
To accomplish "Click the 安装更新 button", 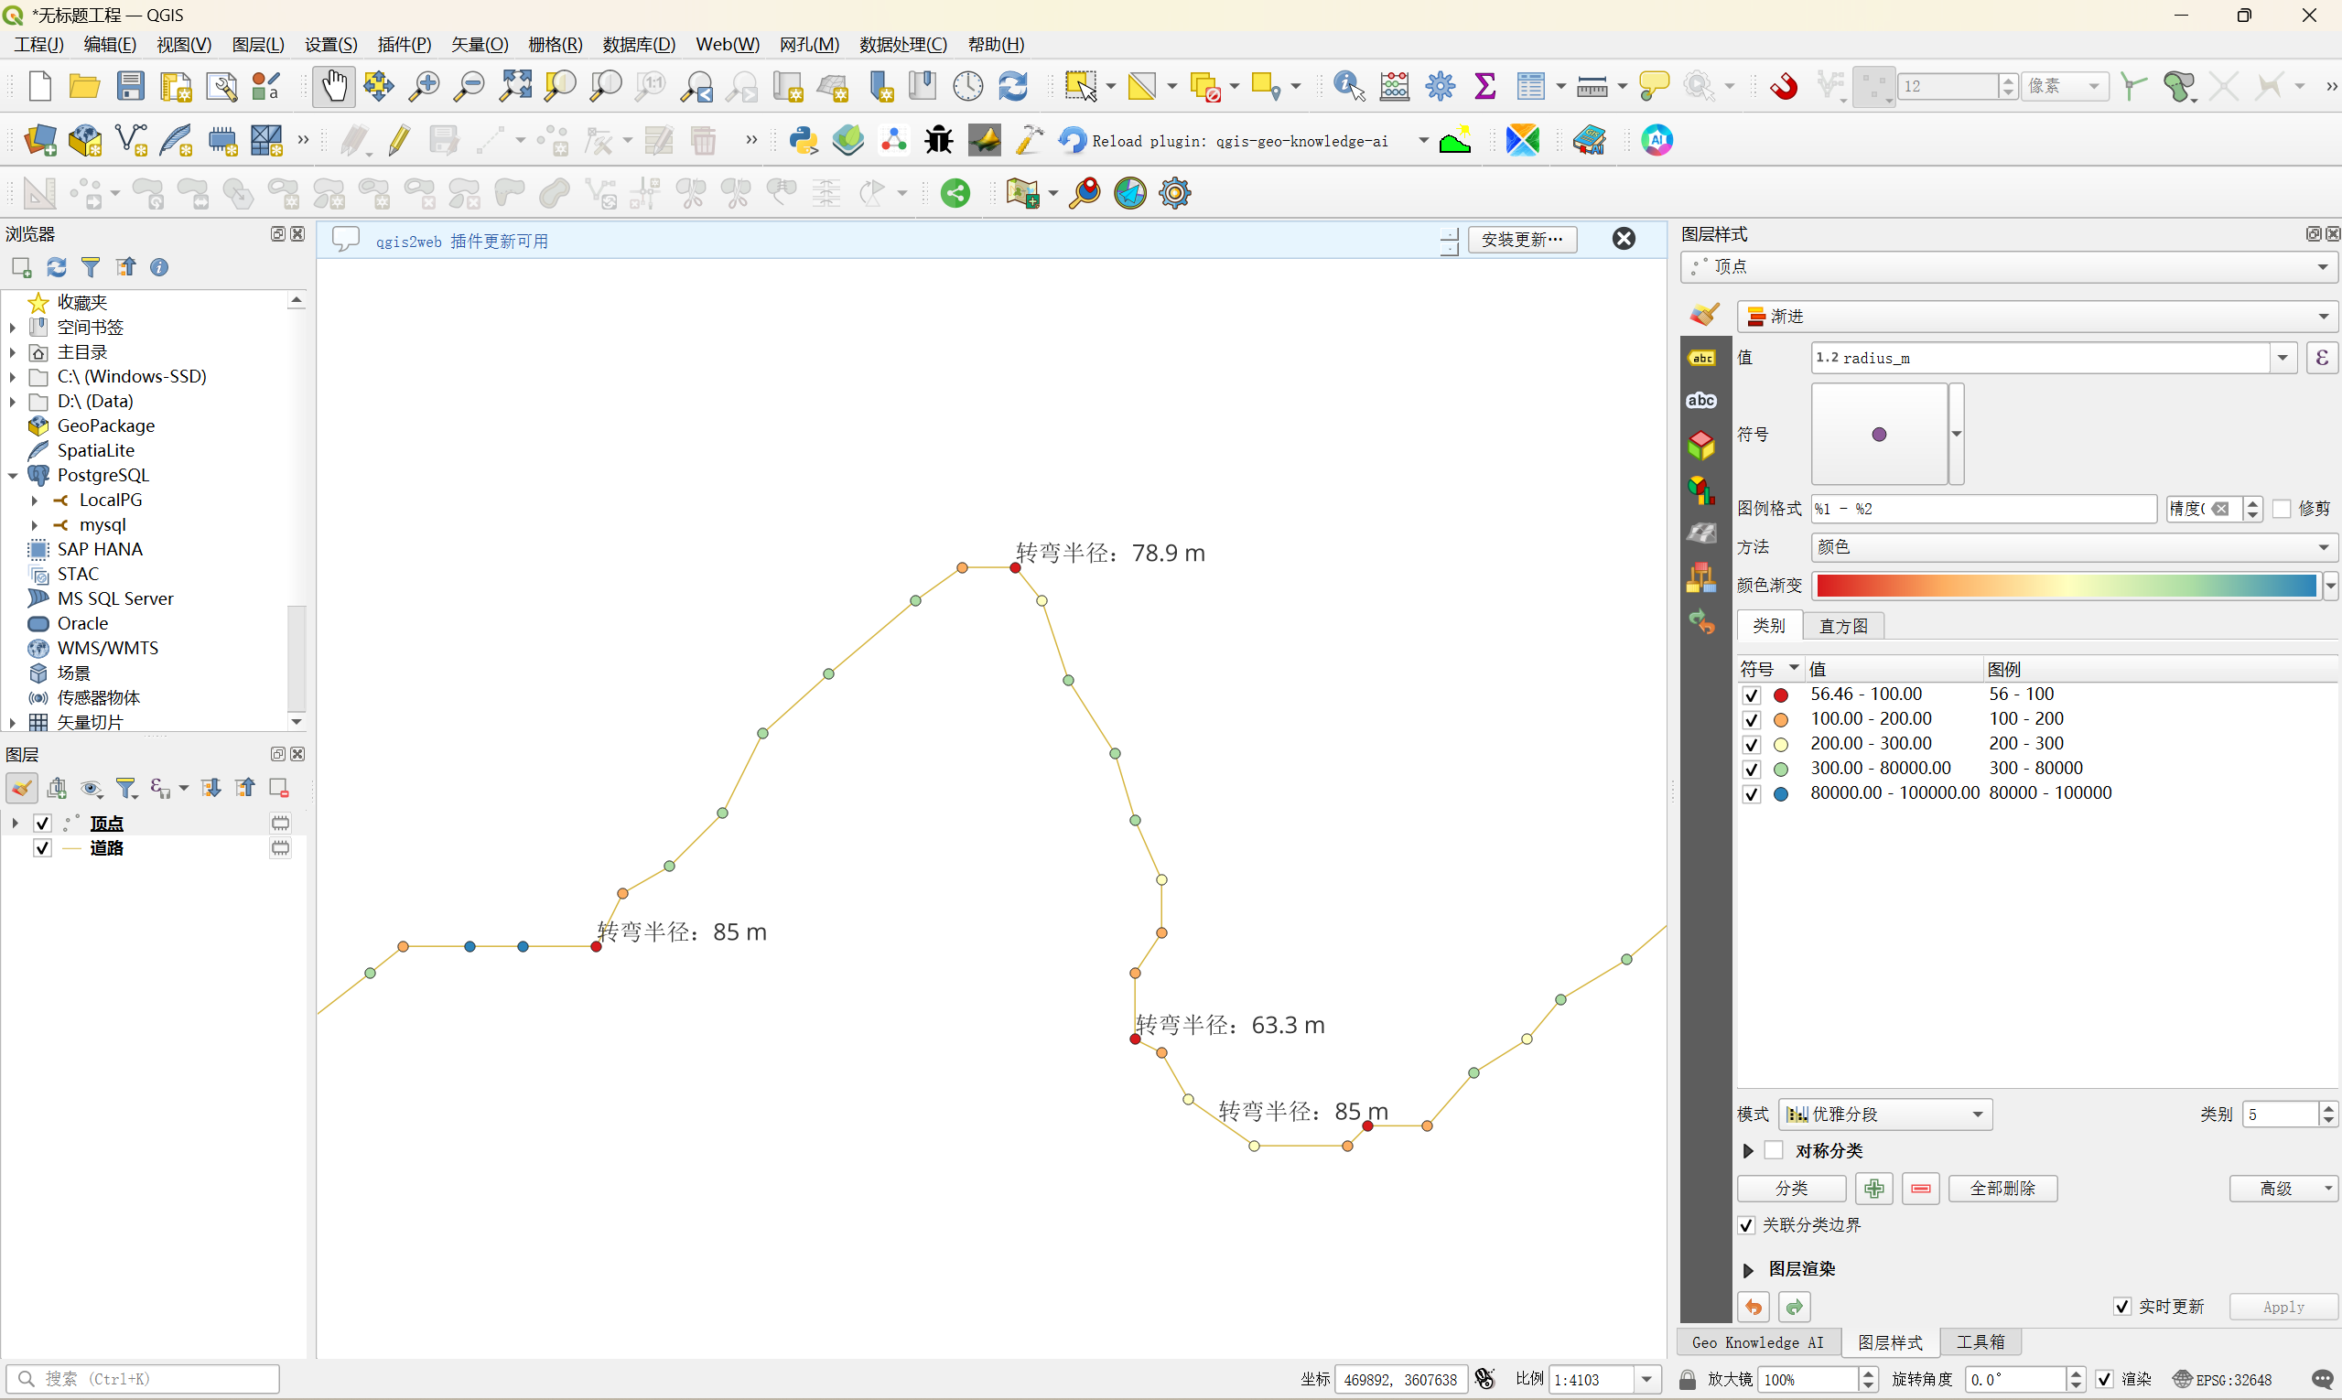I will pos(1521,240).
